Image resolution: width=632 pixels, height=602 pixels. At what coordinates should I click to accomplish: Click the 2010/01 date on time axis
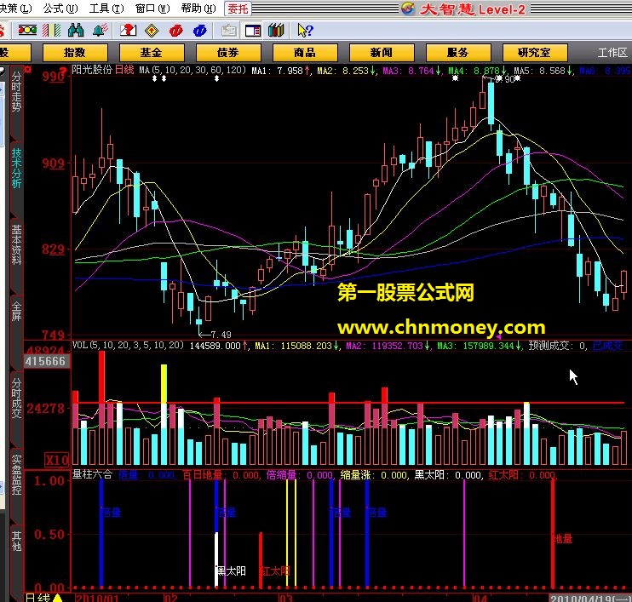pyautogui.click(x=97, y=598)
